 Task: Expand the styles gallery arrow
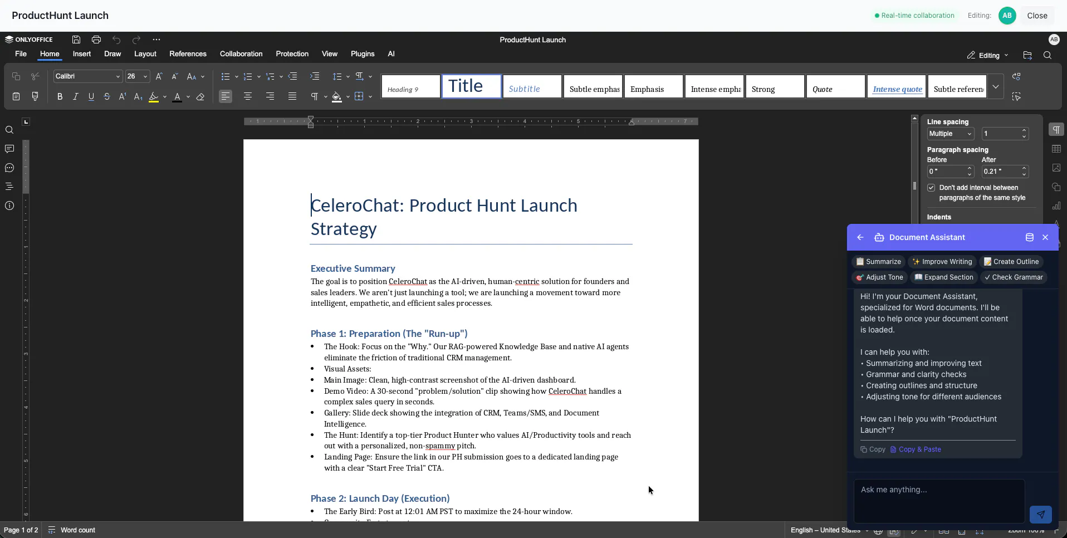pyautogui.click(x=996, y=87)
